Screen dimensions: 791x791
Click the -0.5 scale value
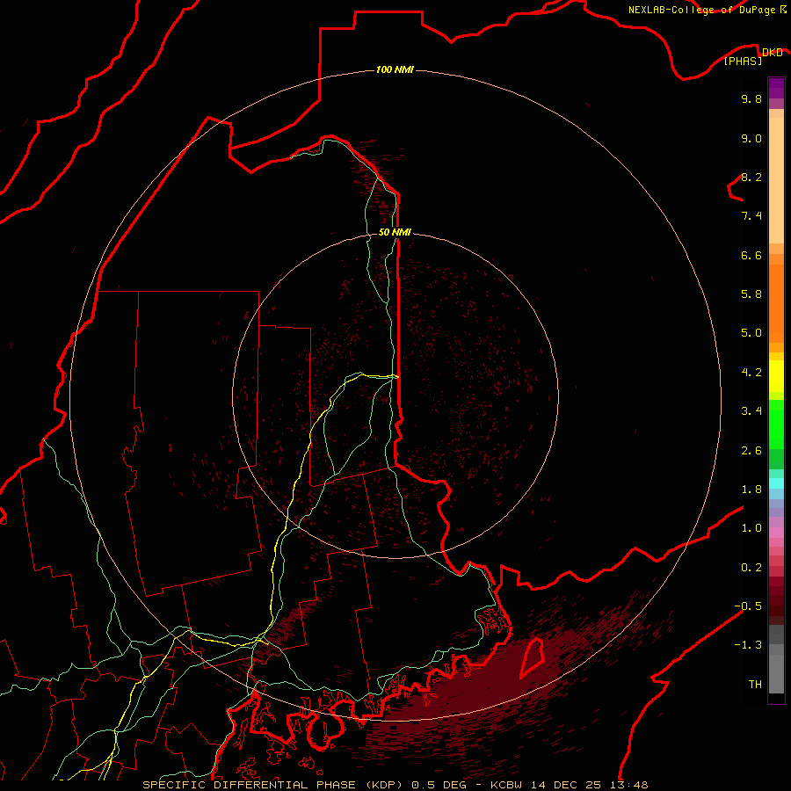click(748, 606)
